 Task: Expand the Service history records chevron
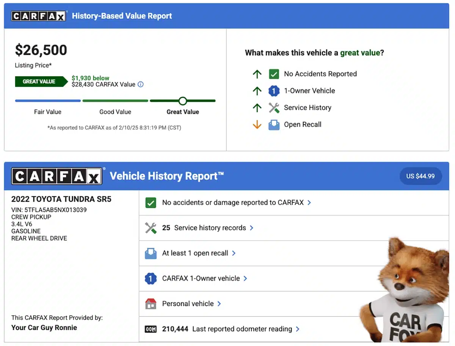tap(251, 228)
